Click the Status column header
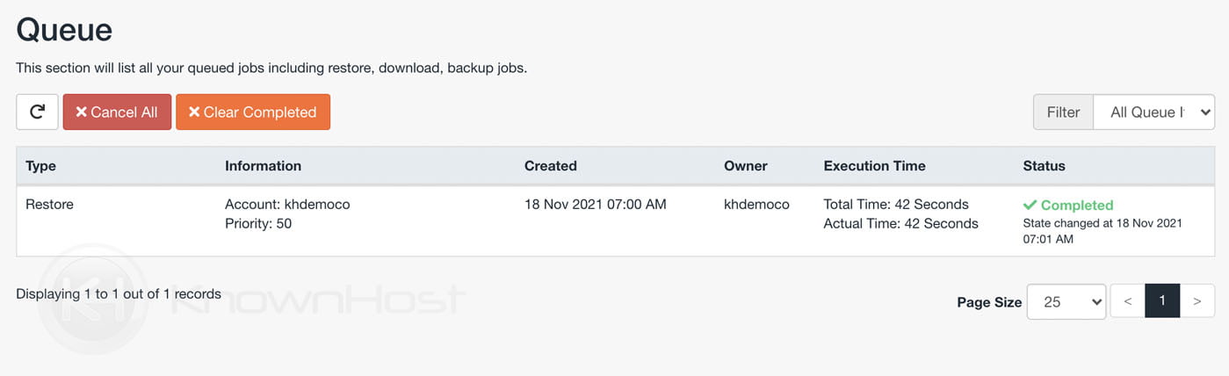The image size is (1229, 376). pos(1044,165)
